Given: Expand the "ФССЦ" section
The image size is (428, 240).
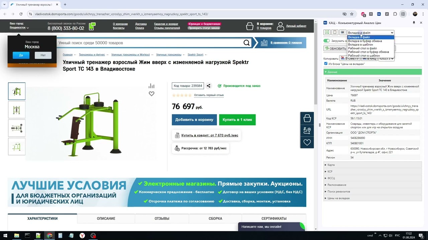Looking at the screenshot, I should 372,178.
